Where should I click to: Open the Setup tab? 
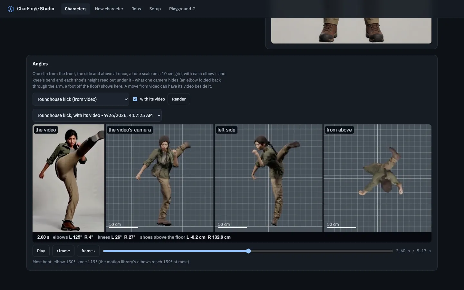coord(155,9)
